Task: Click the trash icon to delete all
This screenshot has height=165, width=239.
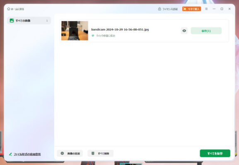Action: 93,153
